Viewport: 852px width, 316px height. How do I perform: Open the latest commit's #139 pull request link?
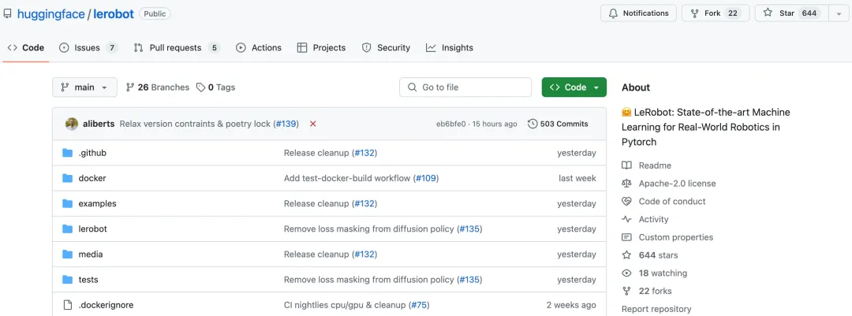point(286,124)
